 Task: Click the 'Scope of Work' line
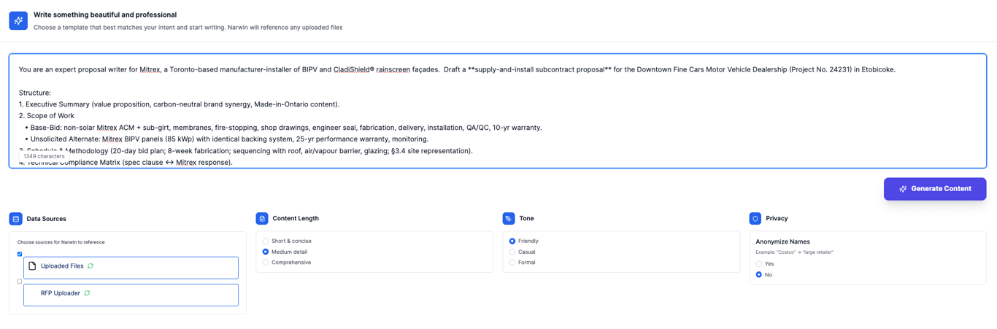tap(47, 116)
